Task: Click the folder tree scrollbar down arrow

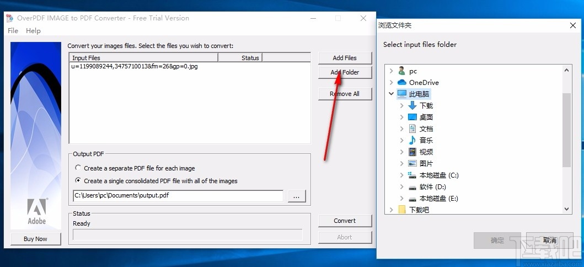Action: pos(567,210)
